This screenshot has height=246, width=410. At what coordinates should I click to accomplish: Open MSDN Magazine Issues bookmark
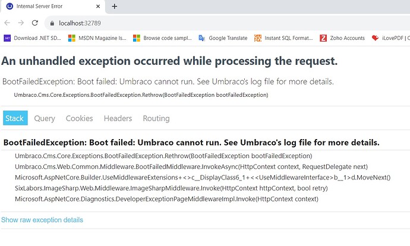pos(97,38)
